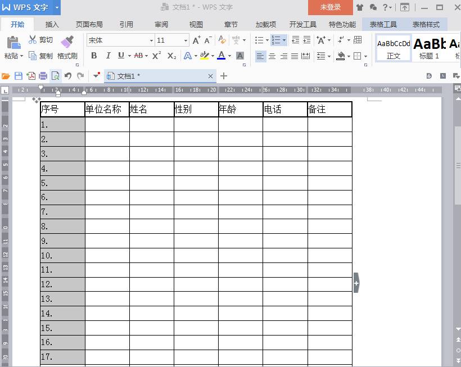Screen dimensions: 461x367
Task: Click the Format Painter (格式刷) tool
Action: pyautogui.click(x=67, y=47)
